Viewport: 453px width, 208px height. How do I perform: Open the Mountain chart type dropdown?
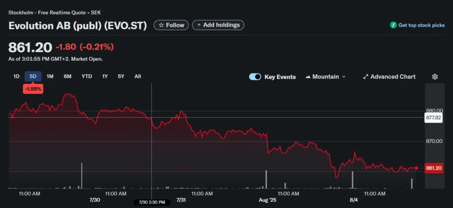(325, 77)
